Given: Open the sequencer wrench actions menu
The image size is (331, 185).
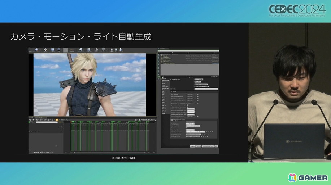Looking at the screenshot, I should point(34,120).
